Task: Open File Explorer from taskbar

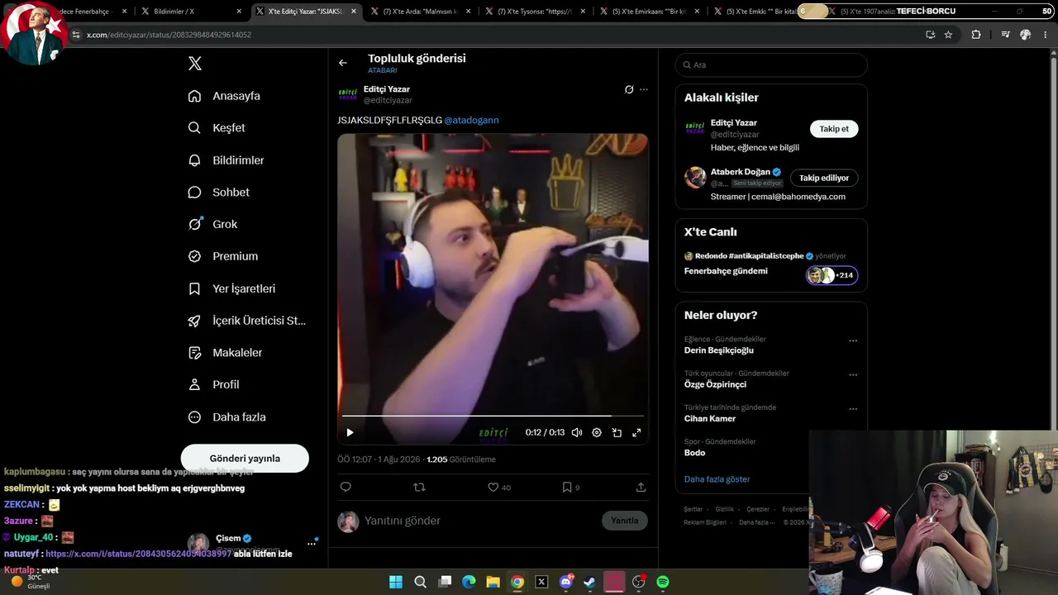Action: click(x=493, y=582)
